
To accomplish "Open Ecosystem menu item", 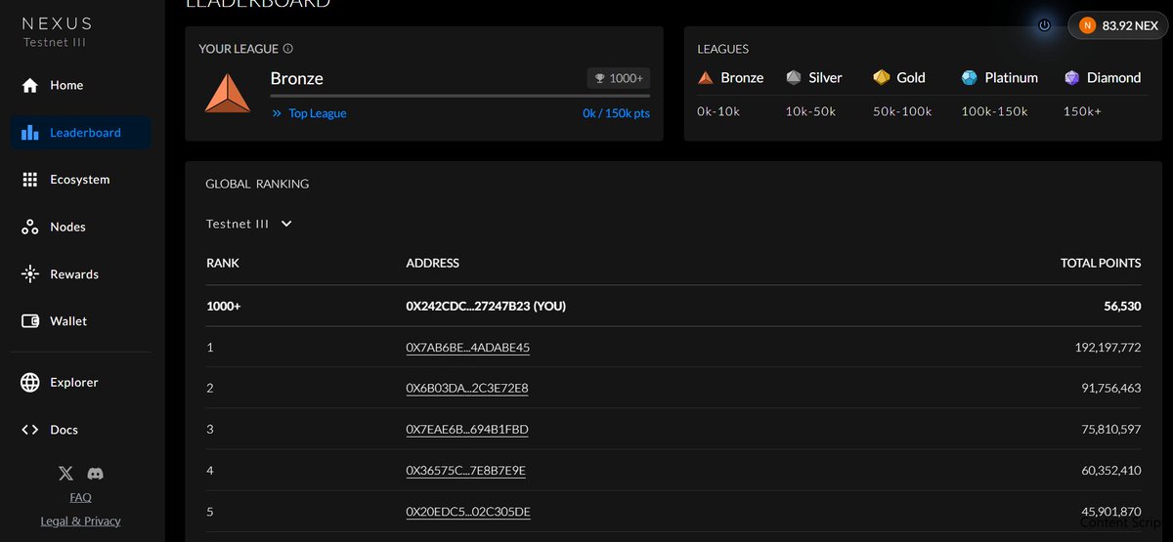I will pyautogui.click(x=80, y=180).
